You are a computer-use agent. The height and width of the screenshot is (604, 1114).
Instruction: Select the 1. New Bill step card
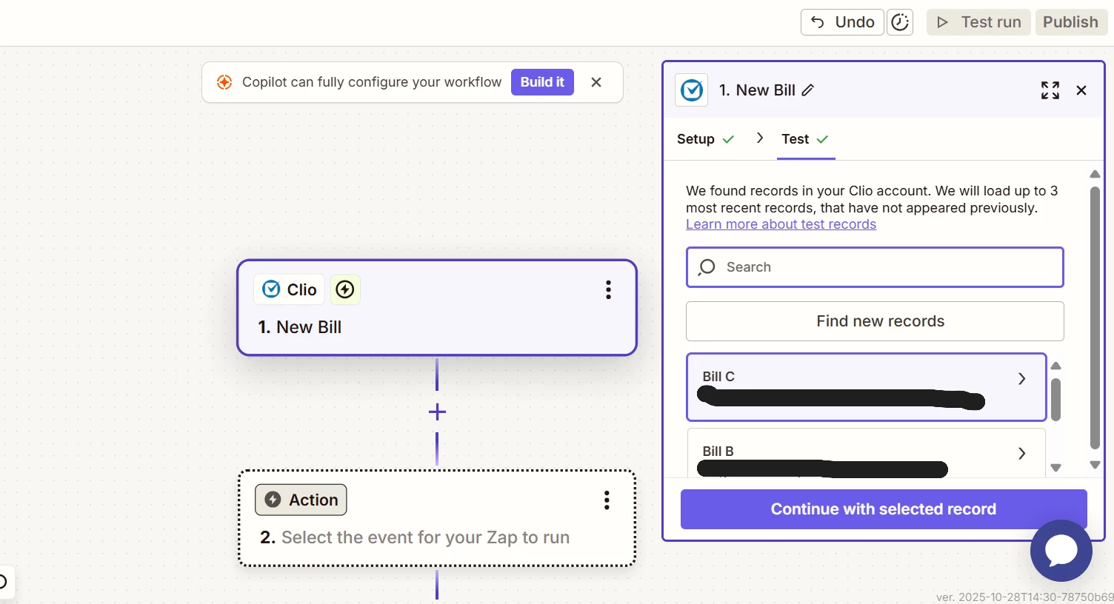click(437, 307)
